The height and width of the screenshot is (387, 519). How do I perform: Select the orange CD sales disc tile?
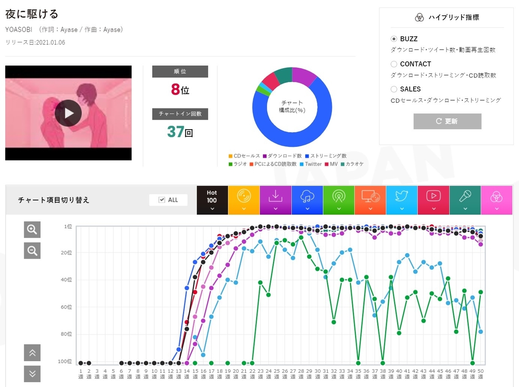pyautogui.click(x=244, y=200)
